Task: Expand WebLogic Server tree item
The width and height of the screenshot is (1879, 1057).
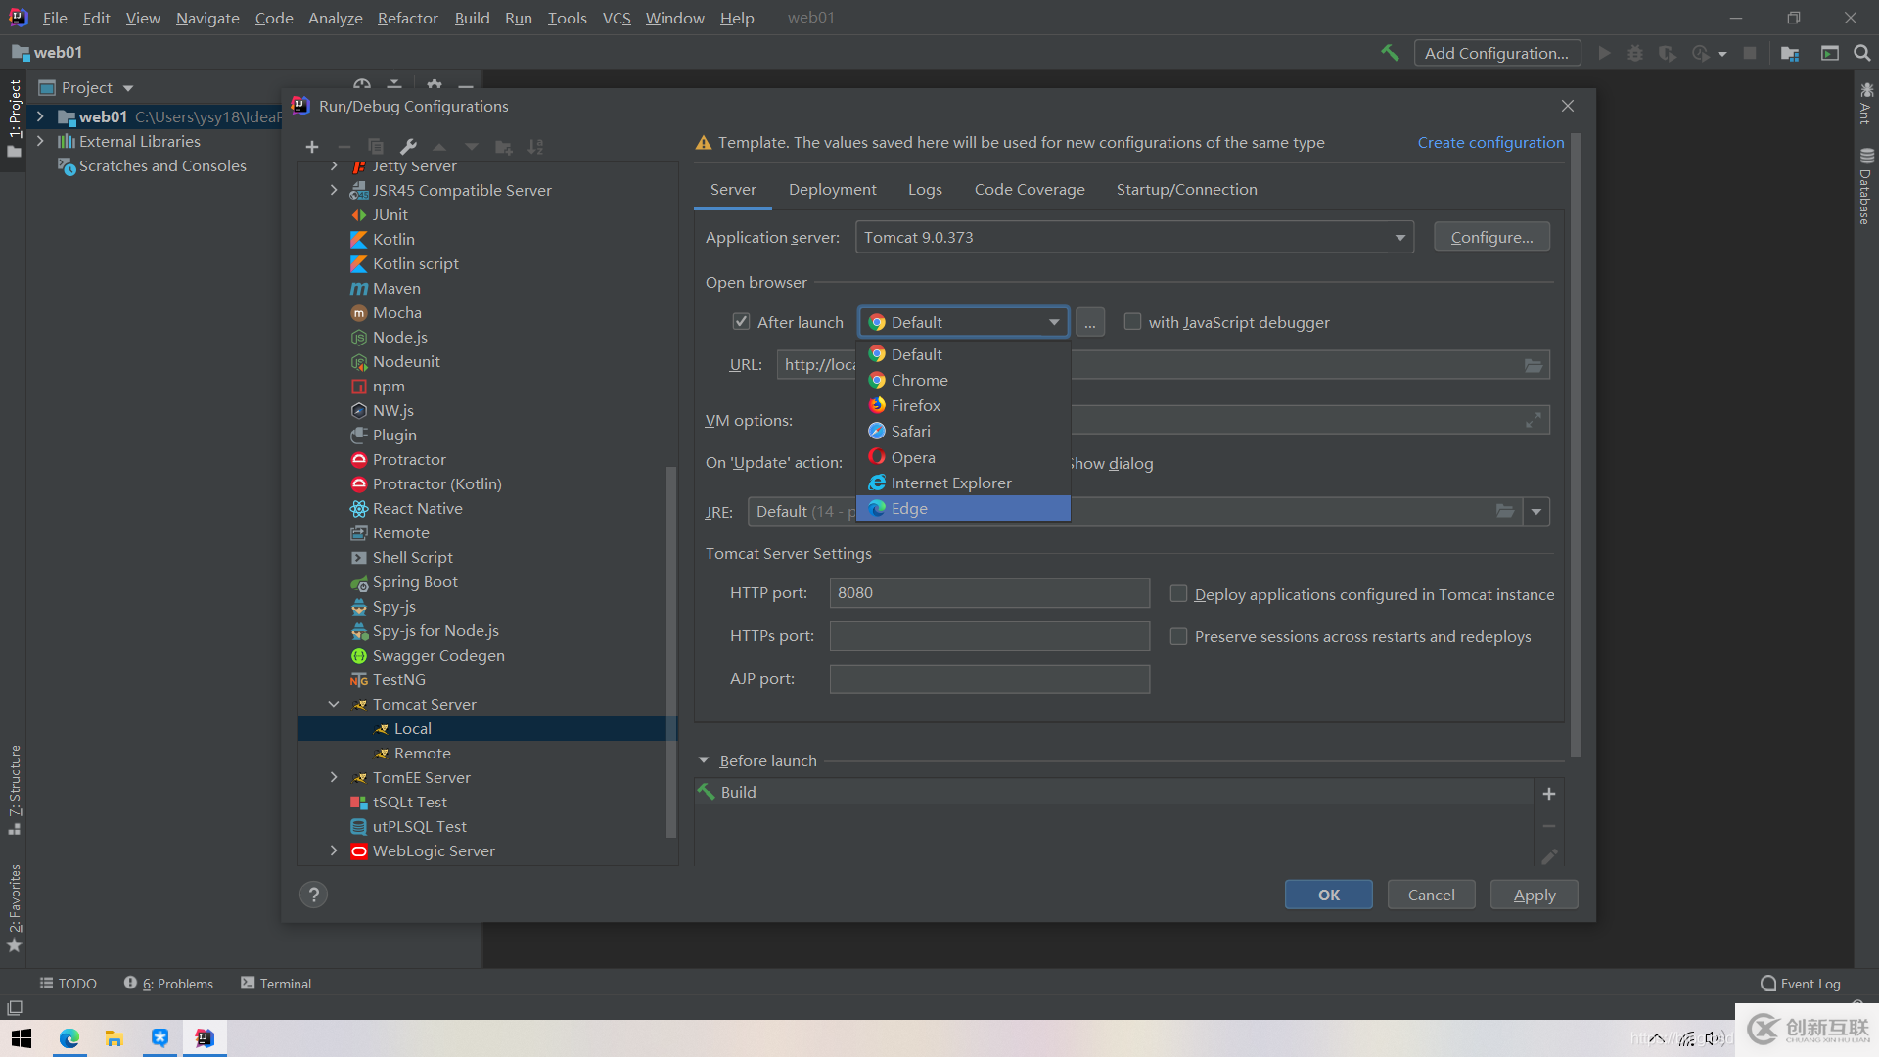Action: (x=333, y=850)
